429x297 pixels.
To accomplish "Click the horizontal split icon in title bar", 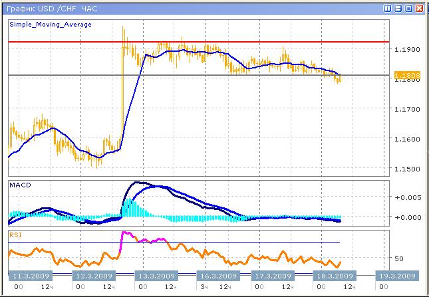I will point(398,9).
